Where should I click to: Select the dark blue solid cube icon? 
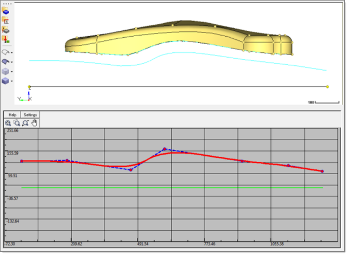click(x=5, y=80)
